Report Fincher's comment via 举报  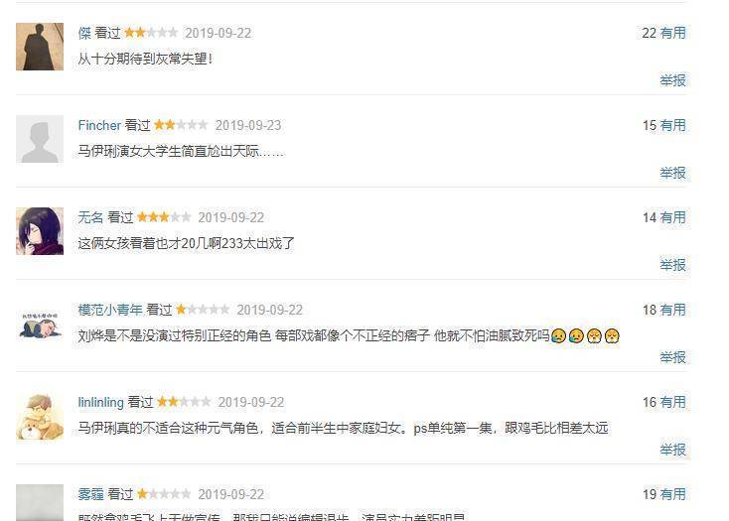tap(672, 173)
